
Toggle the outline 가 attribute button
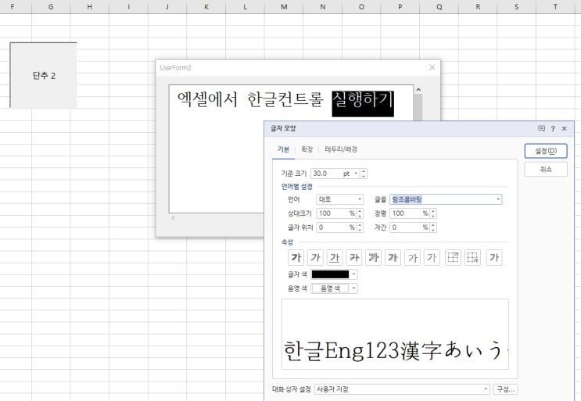(374, 257)
